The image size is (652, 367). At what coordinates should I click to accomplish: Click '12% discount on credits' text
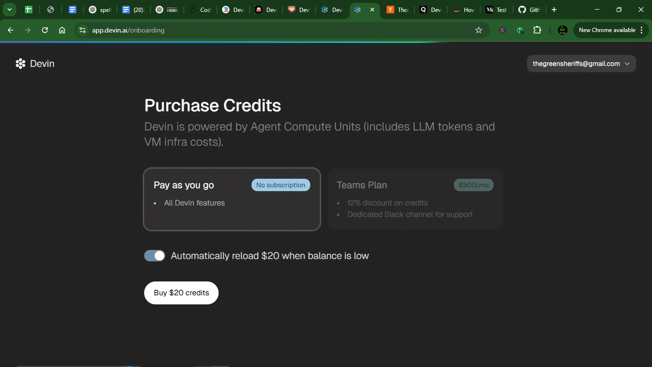click(388, 203)
